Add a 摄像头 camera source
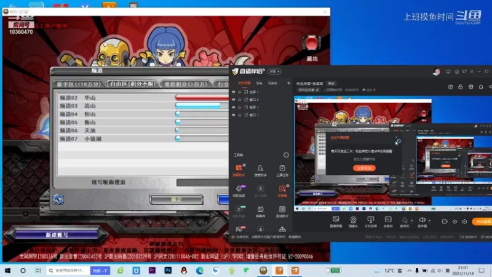This screenshot has height=277, width=492. pos(353,222)
